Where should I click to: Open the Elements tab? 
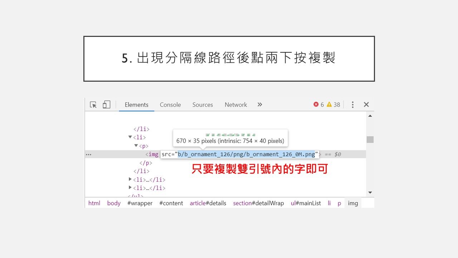tap(136, 105)
